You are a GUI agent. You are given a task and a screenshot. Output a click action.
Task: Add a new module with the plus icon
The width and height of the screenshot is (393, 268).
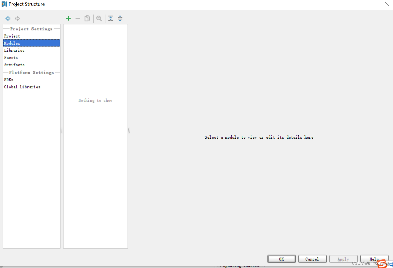pyautogui.click(x=68, y=18)
